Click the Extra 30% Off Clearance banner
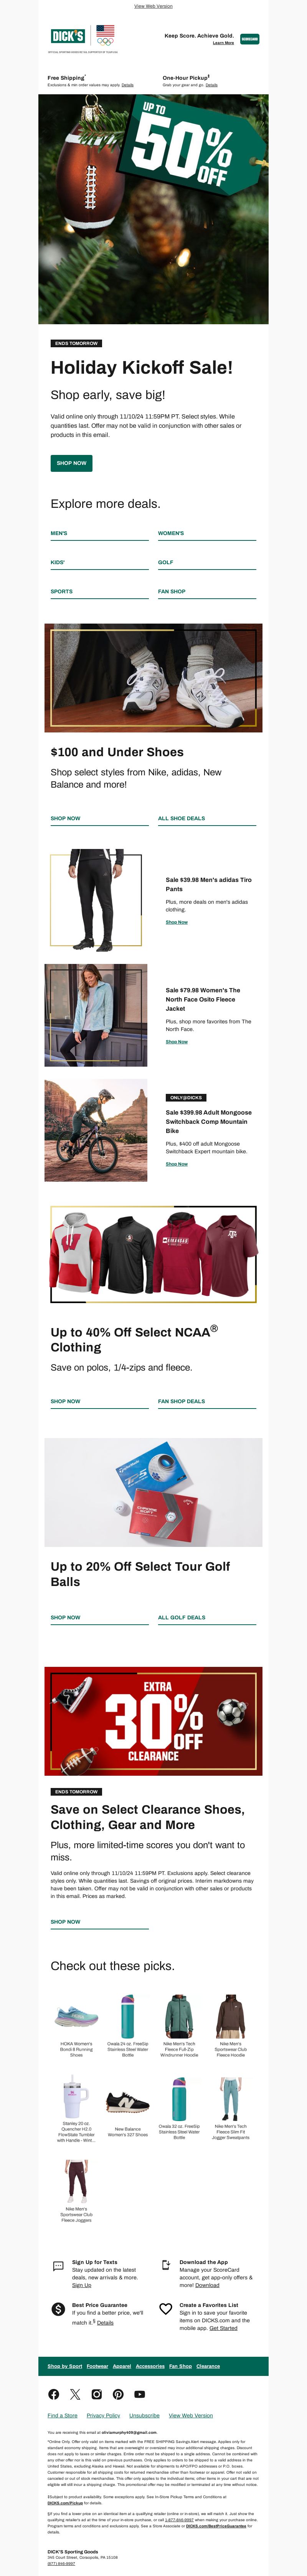The height and width of the screenshot is (2576, 307). click(x=153, y=1721)
